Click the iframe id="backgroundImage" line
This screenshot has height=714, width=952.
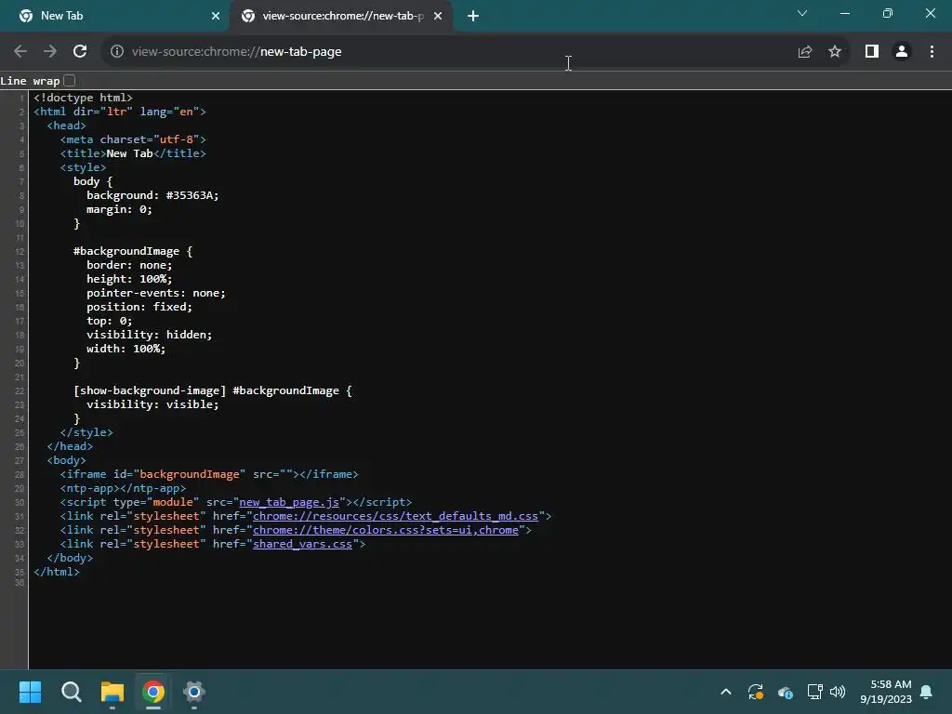209,474
